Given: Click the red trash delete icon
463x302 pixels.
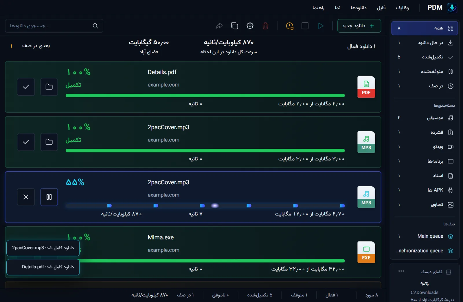Looking at the screenshot, I should pos(265,26).
